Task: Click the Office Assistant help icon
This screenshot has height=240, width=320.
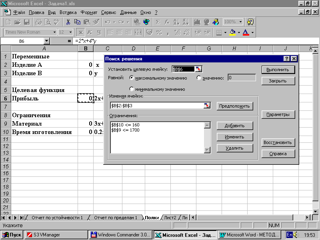Action: click(250, 22)
